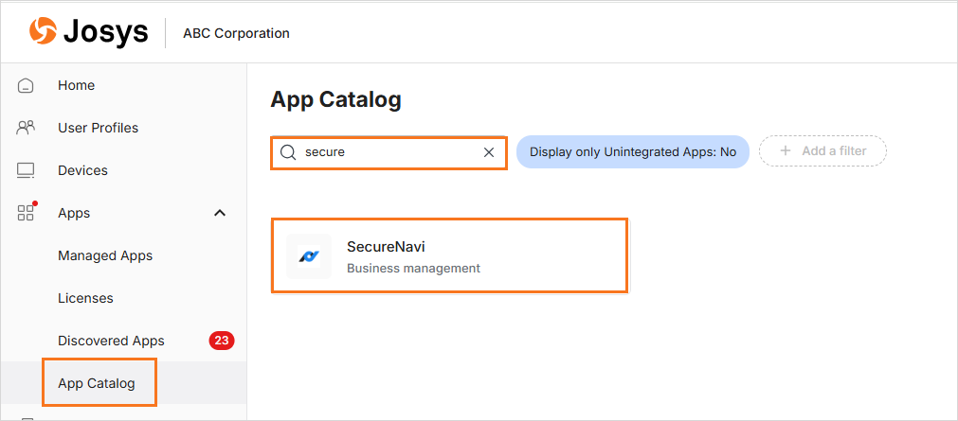Image resolution: width=958 pixels, height=421 pixels.
Task: Open User Profiles via its people icon
Action: [26, 128]
